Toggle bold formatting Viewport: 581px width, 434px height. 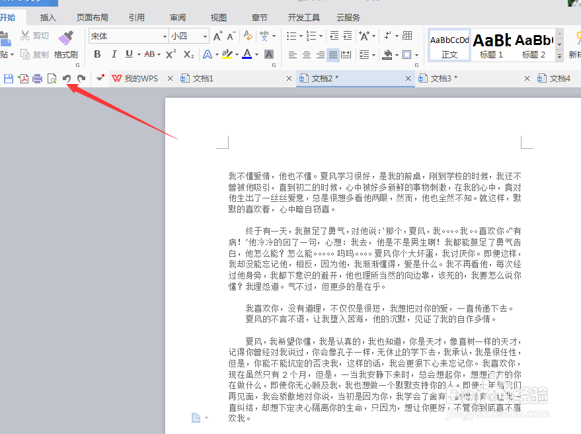pos(98,54)
